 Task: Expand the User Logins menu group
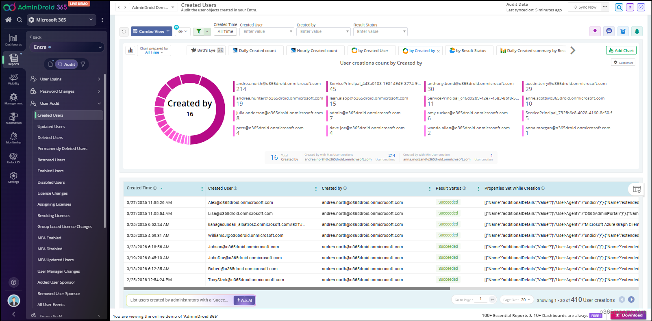tap(65, 79)
